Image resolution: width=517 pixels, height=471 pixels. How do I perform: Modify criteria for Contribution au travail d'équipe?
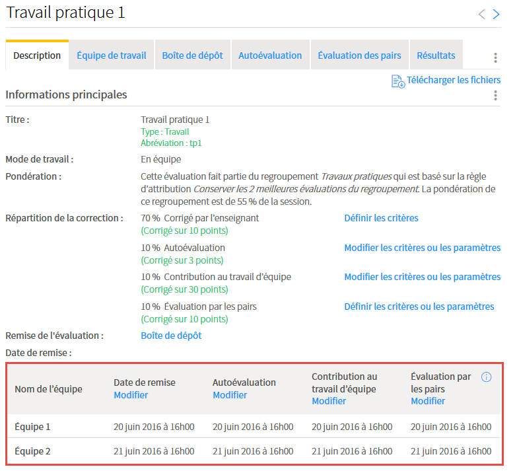point(422,277)
